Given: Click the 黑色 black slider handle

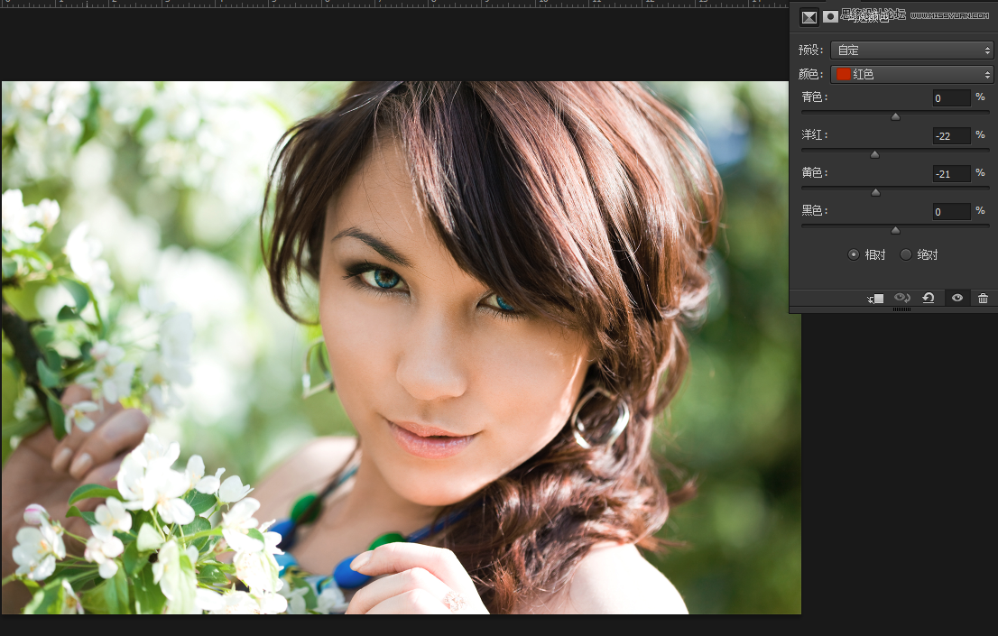Looking at the screenshot, I should (x=895, y=230).
